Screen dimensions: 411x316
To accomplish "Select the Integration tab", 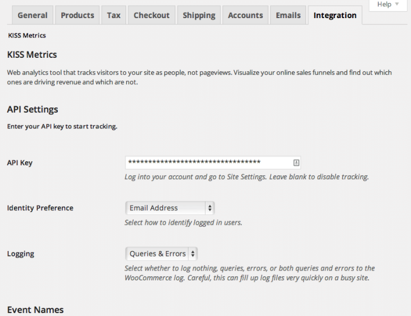I will [x=335, y=15].
